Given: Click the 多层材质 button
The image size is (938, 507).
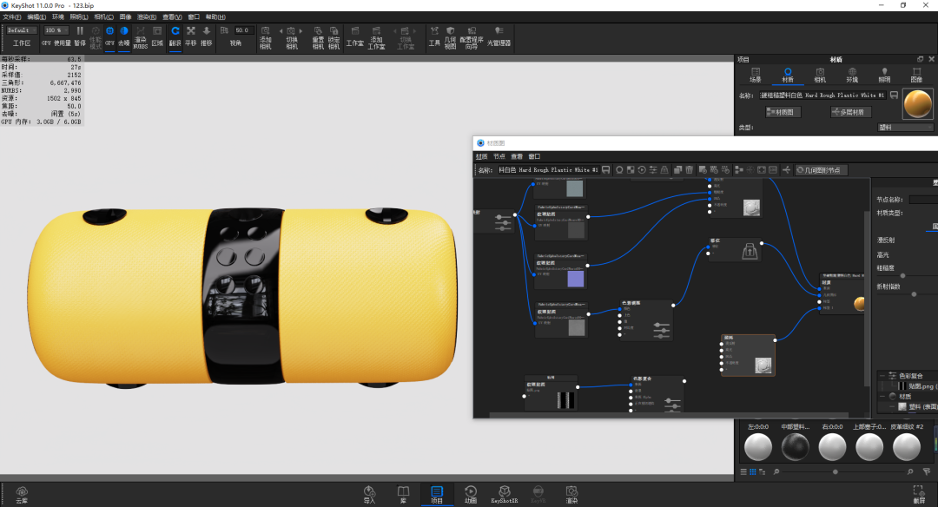Looking at the screenshot, I should coord(851,112).
